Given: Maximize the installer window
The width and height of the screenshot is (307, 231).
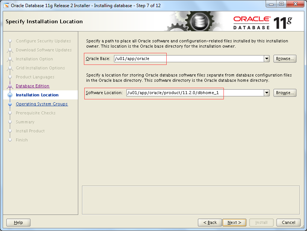Looking at the screenshot, I should point(281,4).
